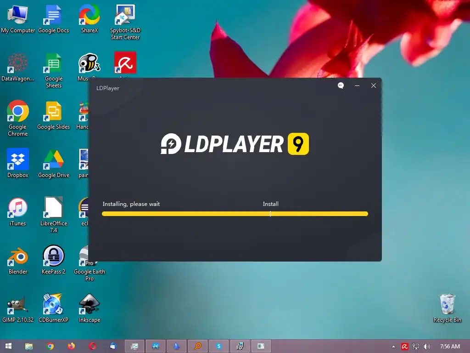The height and width of the screenshot is (353, 470).
Task: Launch Blender from the desktop
Action: [x=18, y=260]
